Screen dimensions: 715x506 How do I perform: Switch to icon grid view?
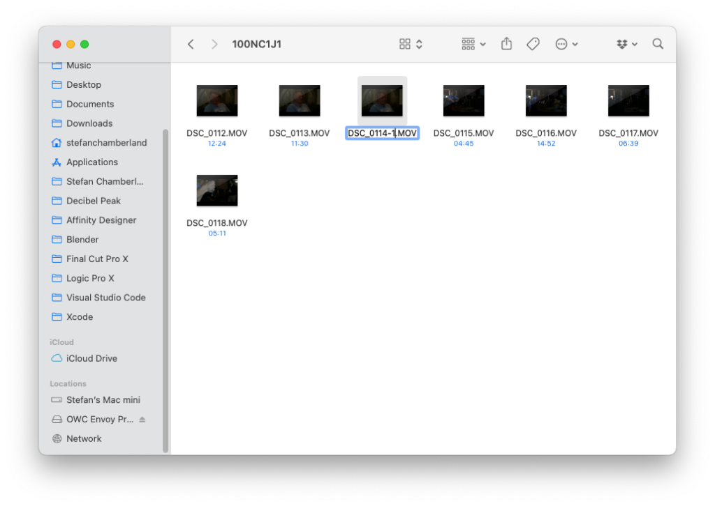(x=404, y=44)
